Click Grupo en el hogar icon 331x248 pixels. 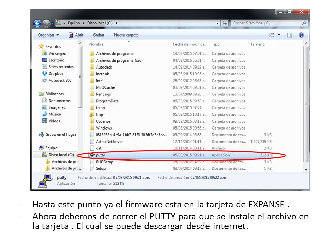coord(41,134)
